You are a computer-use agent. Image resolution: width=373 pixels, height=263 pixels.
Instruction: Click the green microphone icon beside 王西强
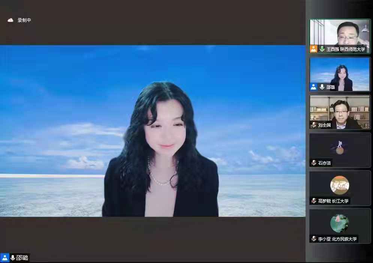pos(322,49)
